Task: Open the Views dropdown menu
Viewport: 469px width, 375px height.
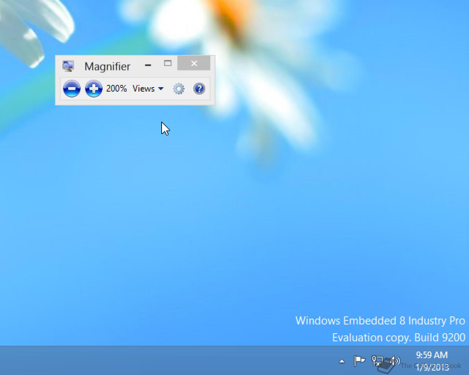Action: (148, 89)
